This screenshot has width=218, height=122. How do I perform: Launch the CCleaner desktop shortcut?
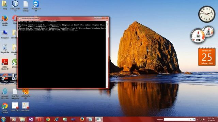pos(5,78)
